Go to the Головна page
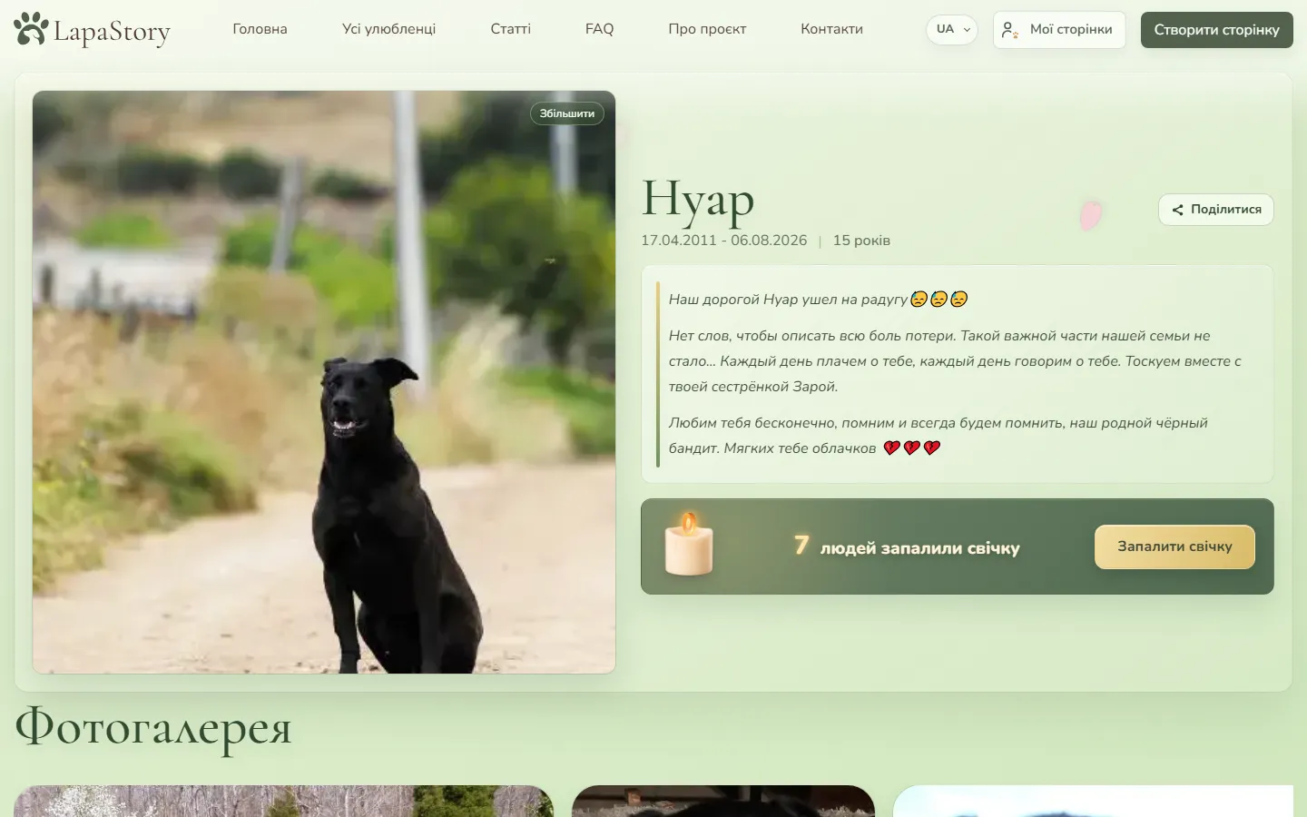Image resolution: width=1307 pixels, height=817 pixels. click(x=260, y=29)
